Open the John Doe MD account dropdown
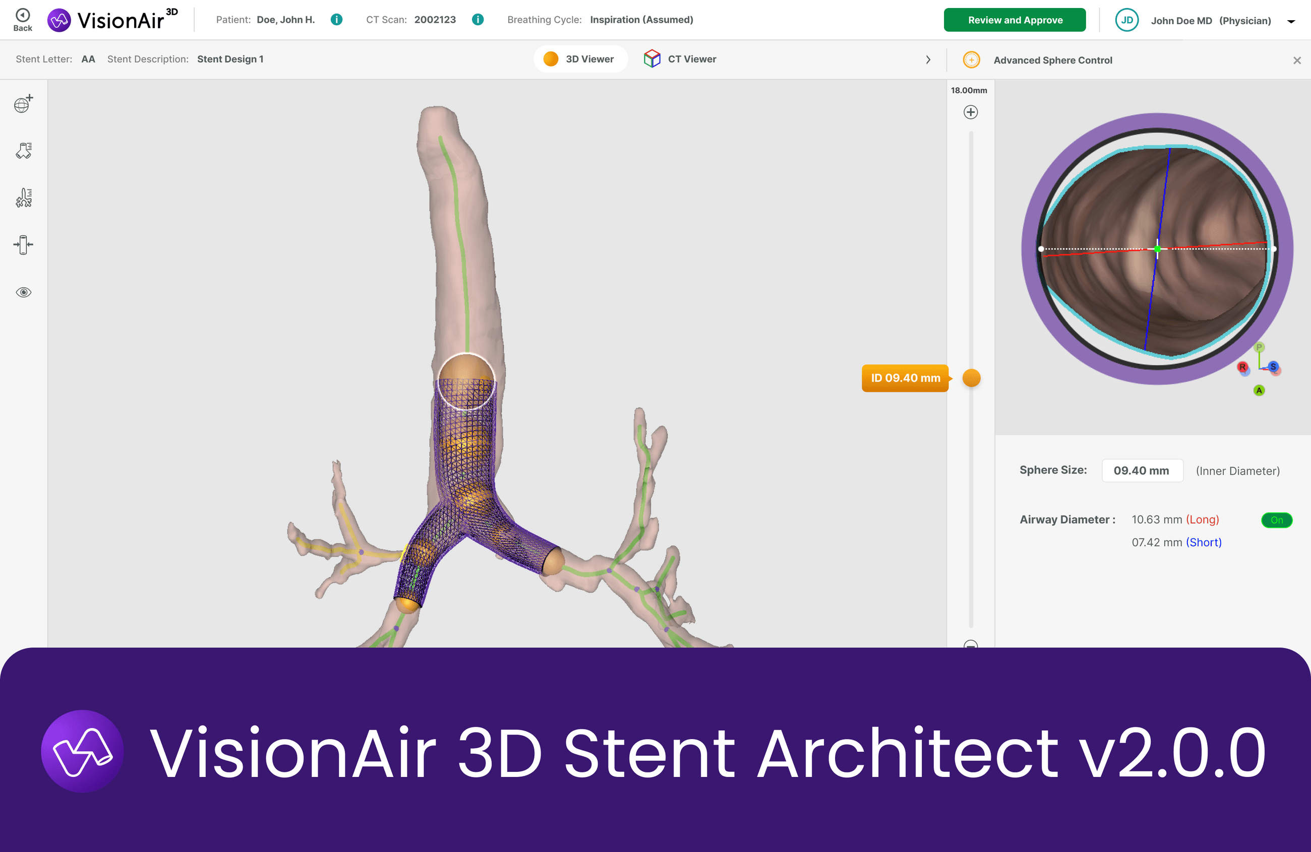1311x852 pixels. [1291, 21]
